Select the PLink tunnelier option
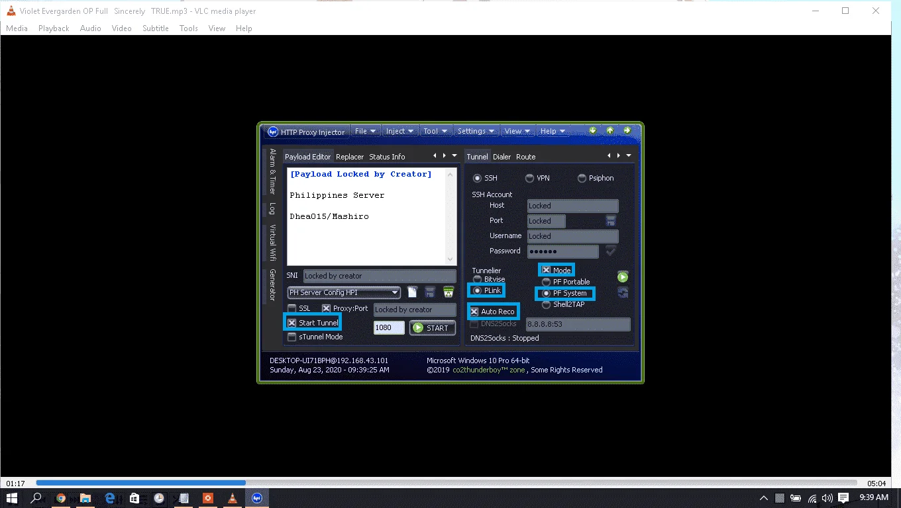 pyautogui.click(x=477, y=290)
